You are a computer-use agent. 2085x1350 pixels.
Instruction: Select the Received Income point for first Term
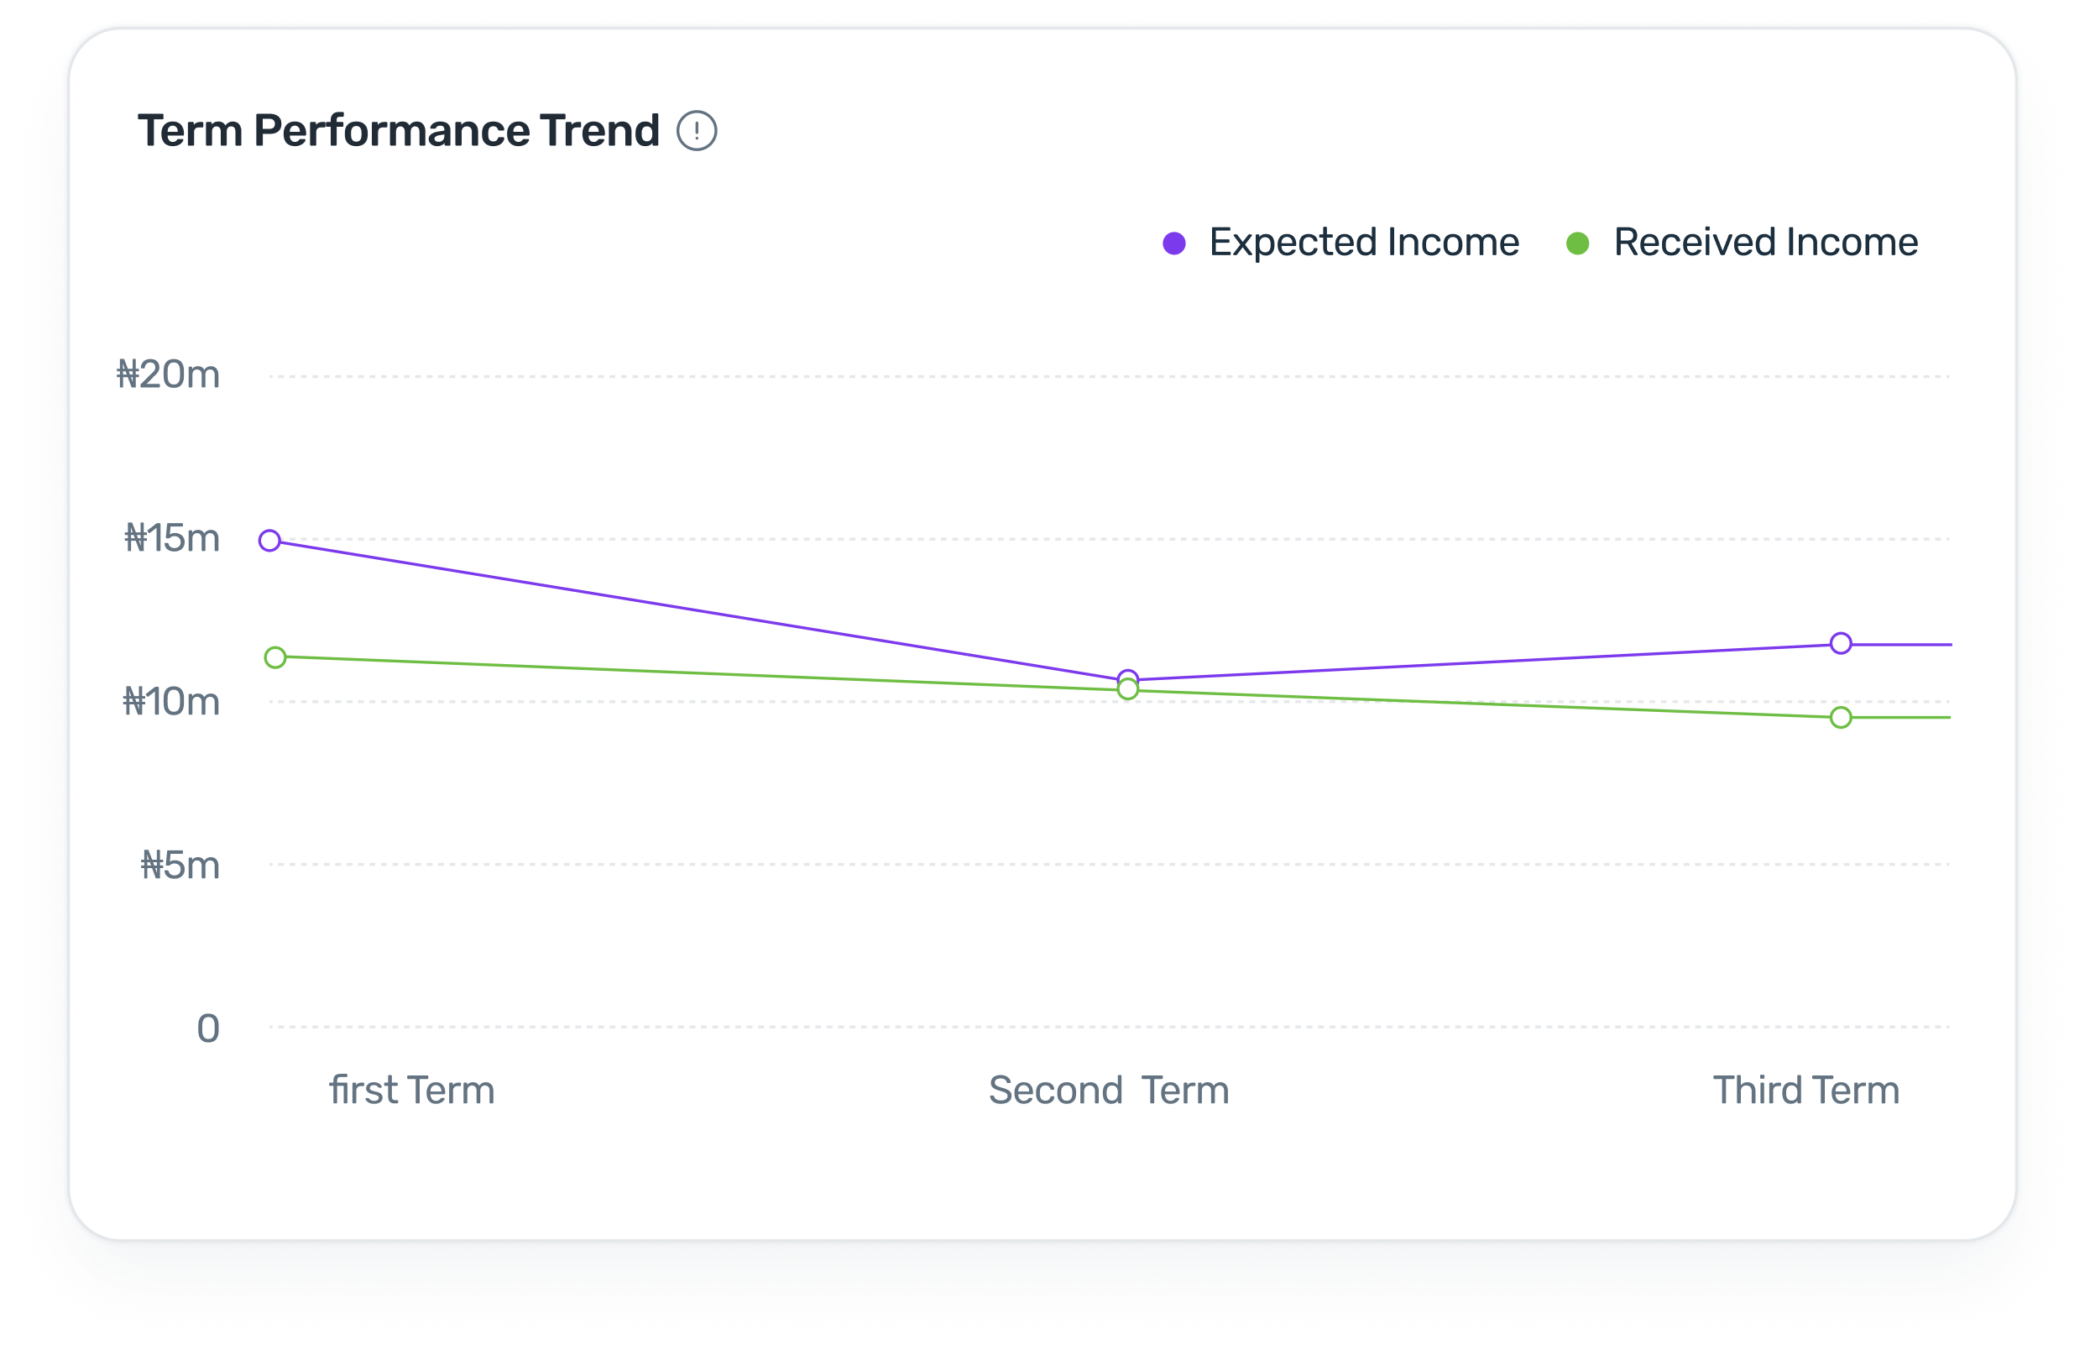[275, 657]
